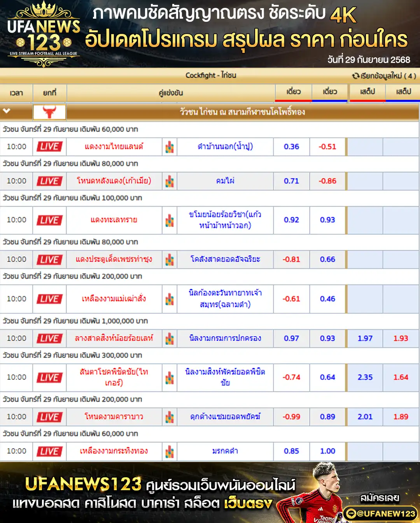This screenshot has height=523, width=420.
Task: Open stats chart icon for แดงทะเลทราย match
Action: [170, 221]
